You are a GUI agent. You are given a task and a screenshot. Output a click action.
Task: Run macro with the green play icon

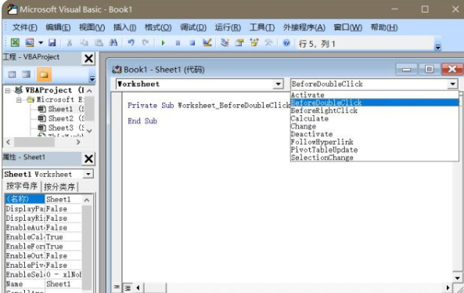click(163, 43)
